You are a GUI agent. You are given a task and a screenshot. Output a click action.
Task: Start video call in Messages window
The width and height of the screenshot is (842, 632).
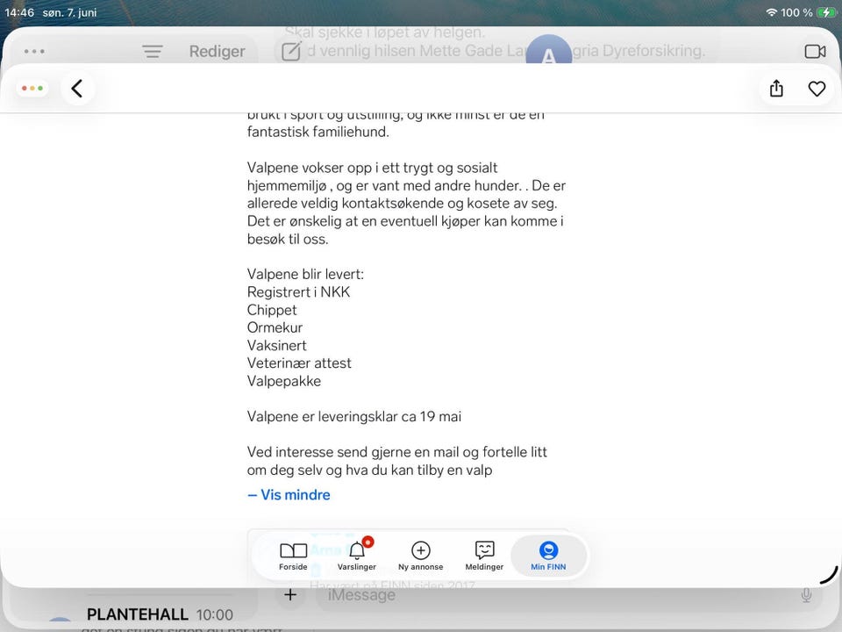coord(815,52)
